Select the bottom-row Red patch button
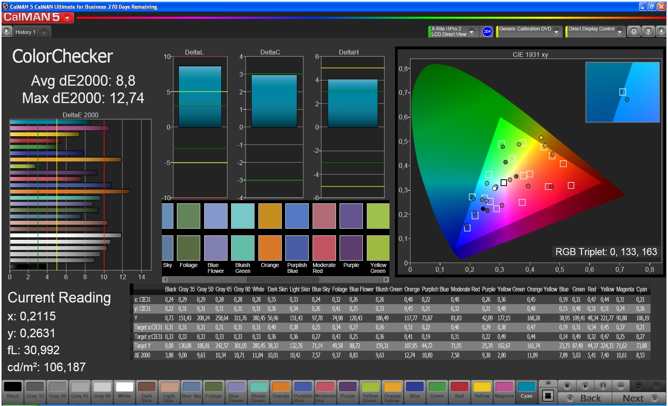 click(459, 392)
